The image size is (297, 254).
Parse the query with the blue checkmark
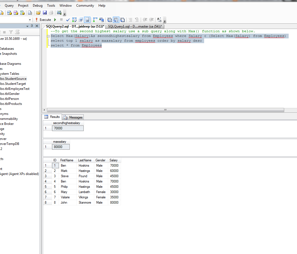coord(68,20)
